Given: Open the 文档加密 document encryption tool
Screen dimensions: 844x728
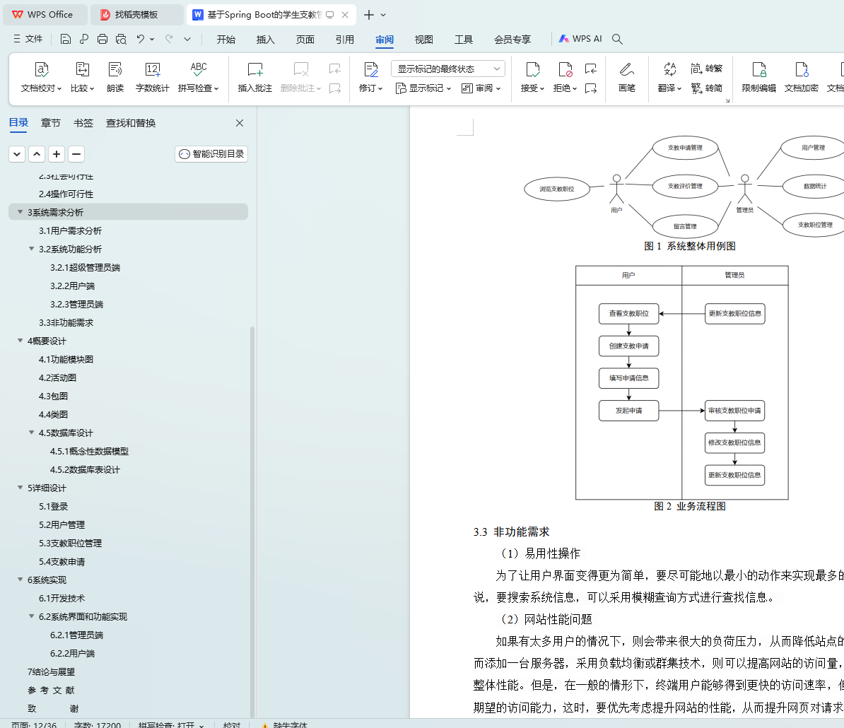Looking at the screenshot, I should coord(801,78).
